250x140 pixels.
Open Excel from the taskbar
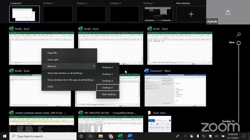tap(120, 136)
